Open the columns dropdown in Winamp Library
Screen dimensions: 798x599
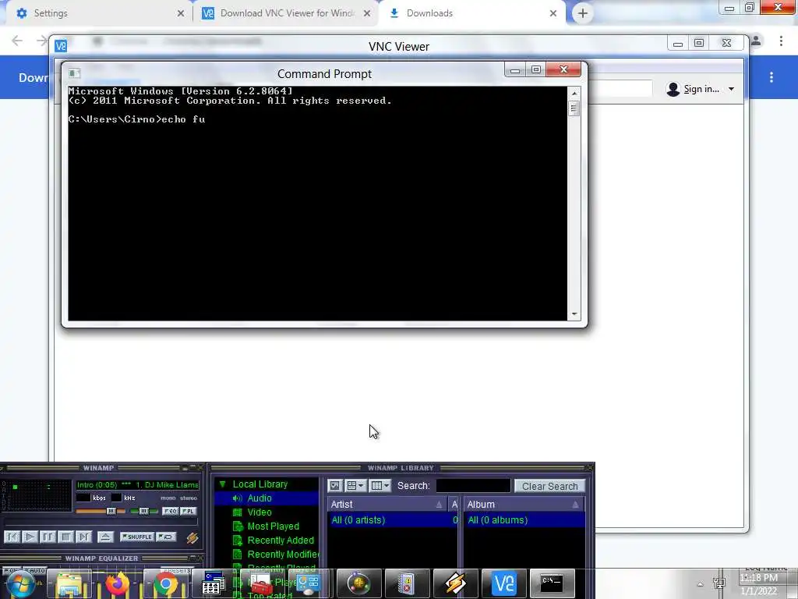coord(380,486)
